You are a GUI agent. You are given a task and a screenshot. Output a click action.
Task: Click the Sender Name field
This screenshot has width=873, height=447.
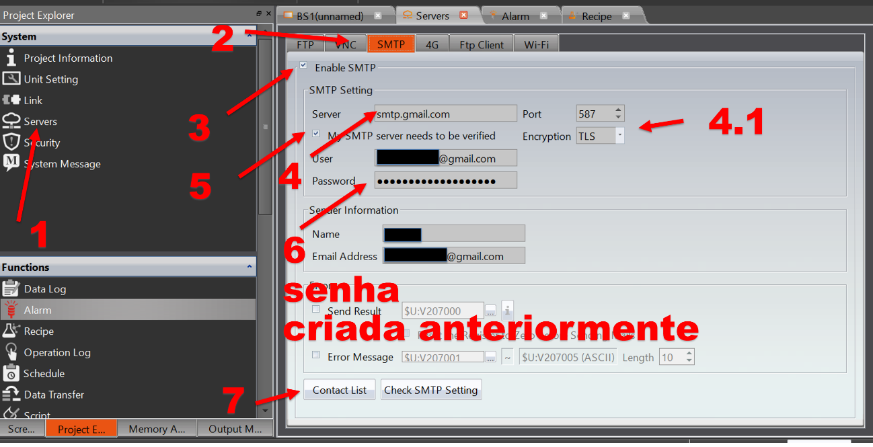[453, 233]
